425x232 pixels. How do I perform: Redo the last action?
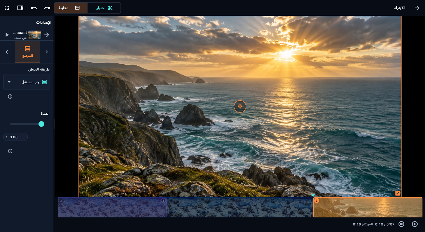click(47, 8)
